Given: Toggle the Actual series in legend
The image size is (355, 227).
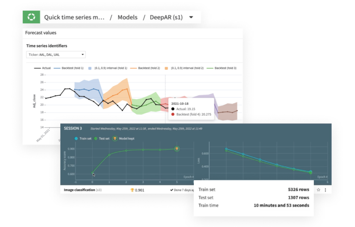Looking at the screenshot, I should tap(42, 68).
